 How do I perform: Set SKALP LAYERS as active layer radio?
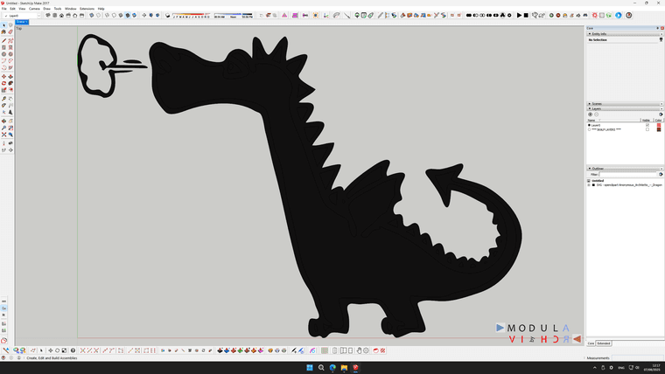[x=589, y=129]
